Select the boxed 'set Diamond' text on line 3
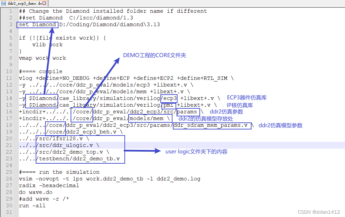Image resolution: width=345 pixels, height=217 pixels. click(x=37, y=24)
